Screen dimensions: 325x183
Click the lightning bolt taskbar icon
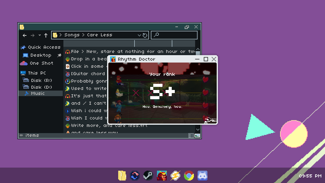click(175, 176)
